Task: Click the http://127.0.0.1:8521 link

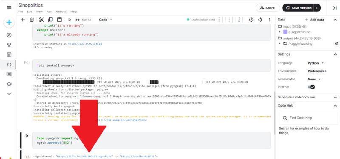Action: point(85,44)
